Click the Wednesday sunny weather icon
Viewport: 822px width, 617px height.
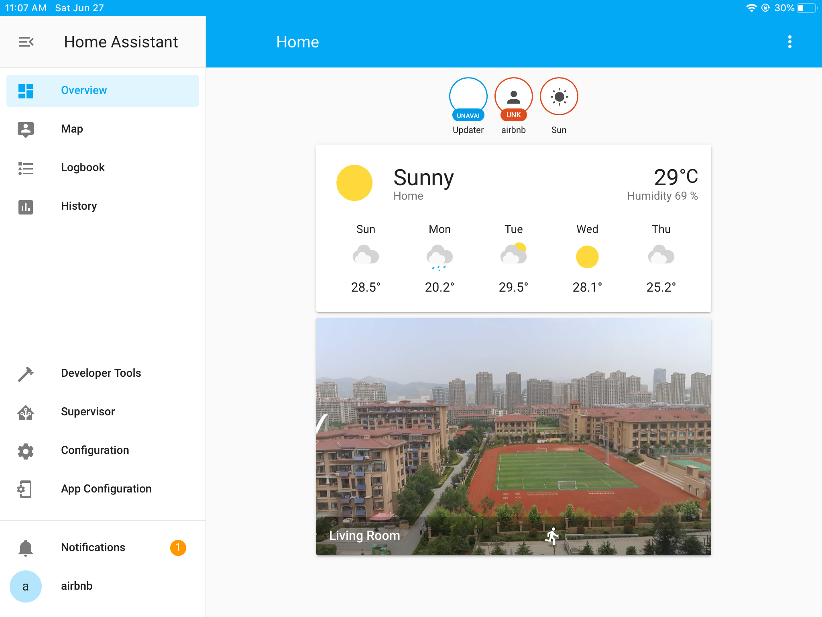(x=586, y=255)
